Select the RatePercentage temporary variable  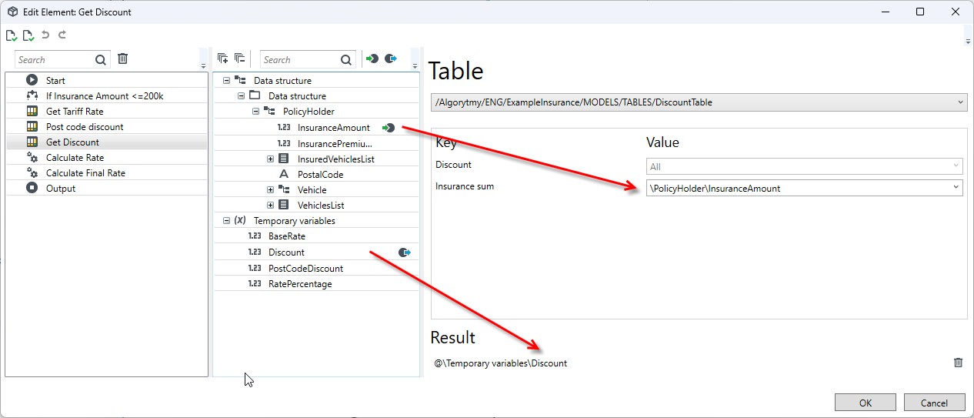click(x=300, y=284)
